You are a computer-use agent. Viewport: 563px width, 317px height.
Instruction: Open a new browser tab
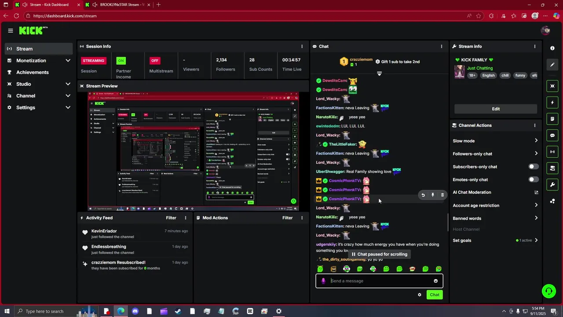pos(158,5)
